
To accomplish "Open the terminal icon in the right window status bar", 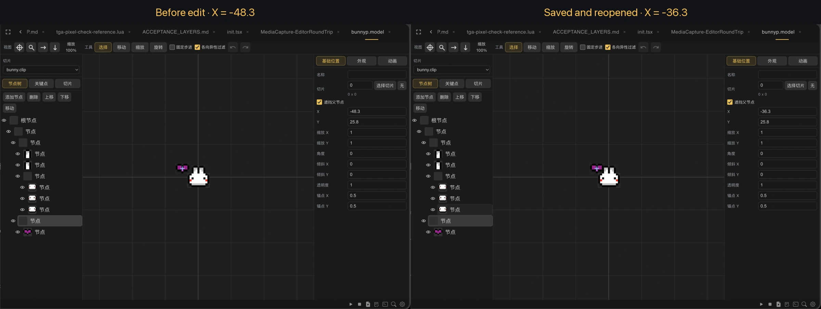I will click(x=796, y=304).
